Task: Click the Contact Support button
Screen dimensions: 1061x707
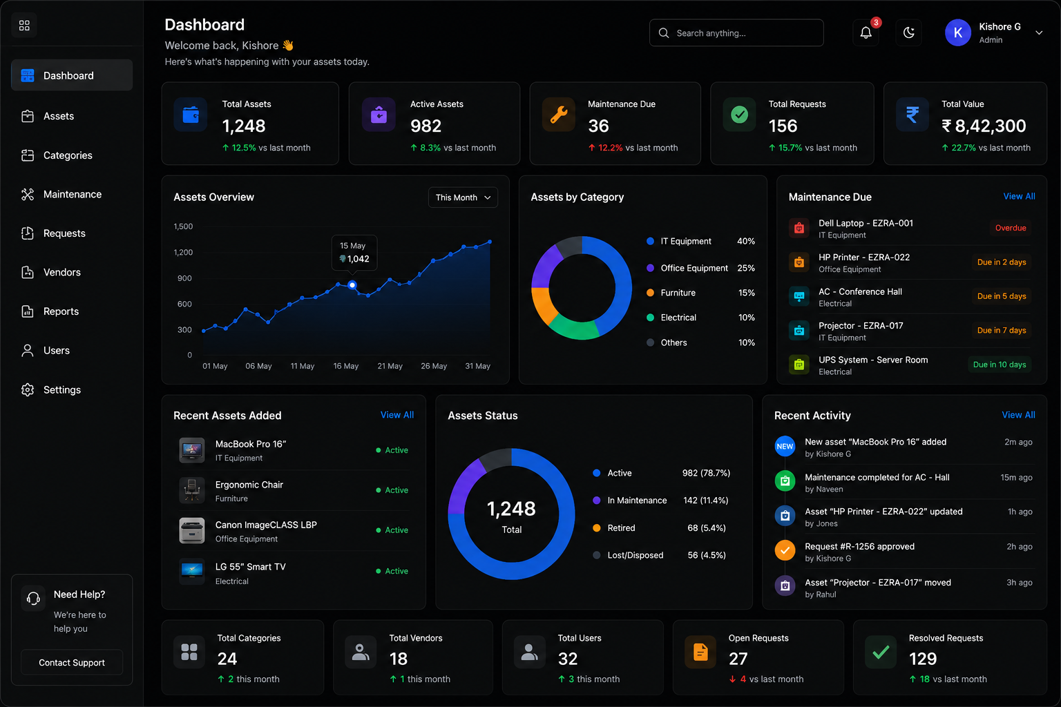Action: (72, 663)
